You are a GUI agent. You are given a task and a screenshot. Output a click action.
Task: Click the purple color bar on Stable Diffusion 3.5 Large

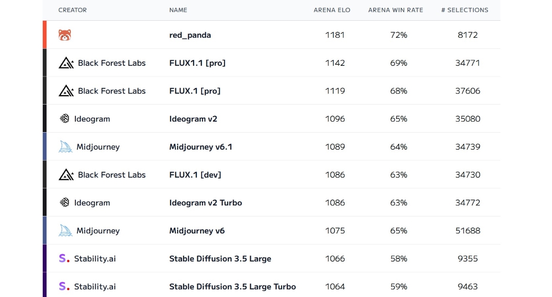(45, 258)
